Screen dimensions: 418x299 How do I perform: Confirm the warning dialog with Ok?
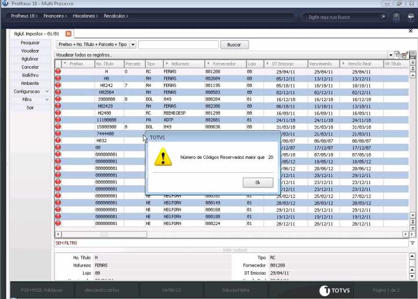(x=258, y=182)
